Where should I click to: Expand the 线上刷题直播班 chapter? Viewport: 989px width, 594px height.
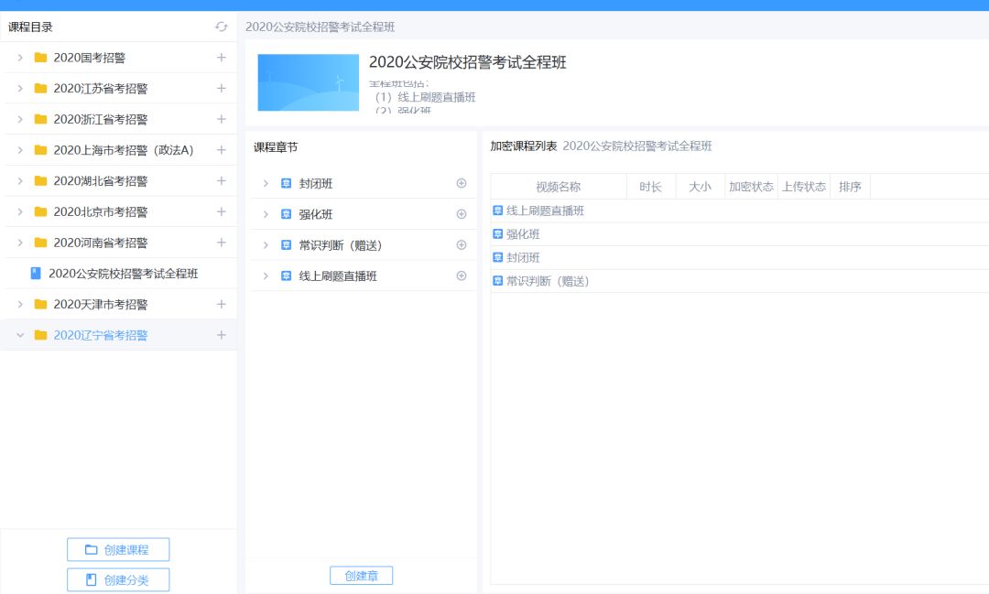266,275
